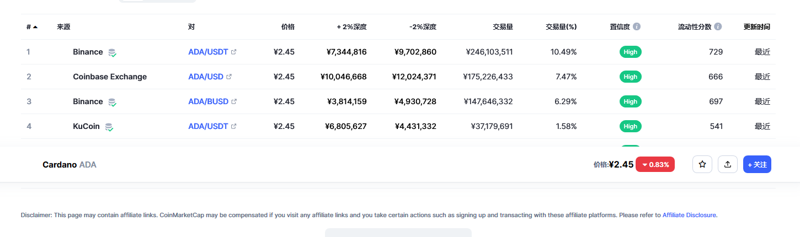Sort by the 更新时间 column header
The width and height of the screenshot is (800, 237).
(x=757, y=26)
